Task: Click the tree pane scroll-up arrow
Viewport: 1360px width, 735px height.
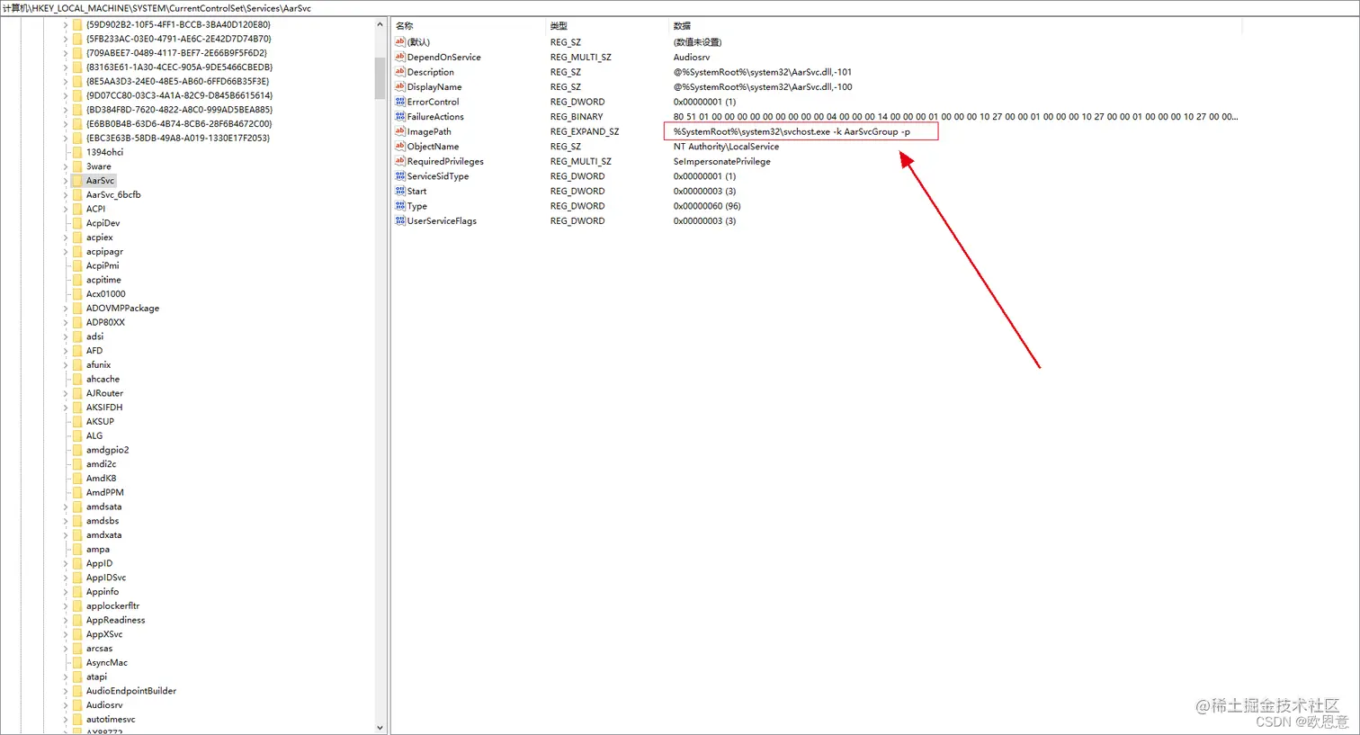Action: click(x=380, y=25)
